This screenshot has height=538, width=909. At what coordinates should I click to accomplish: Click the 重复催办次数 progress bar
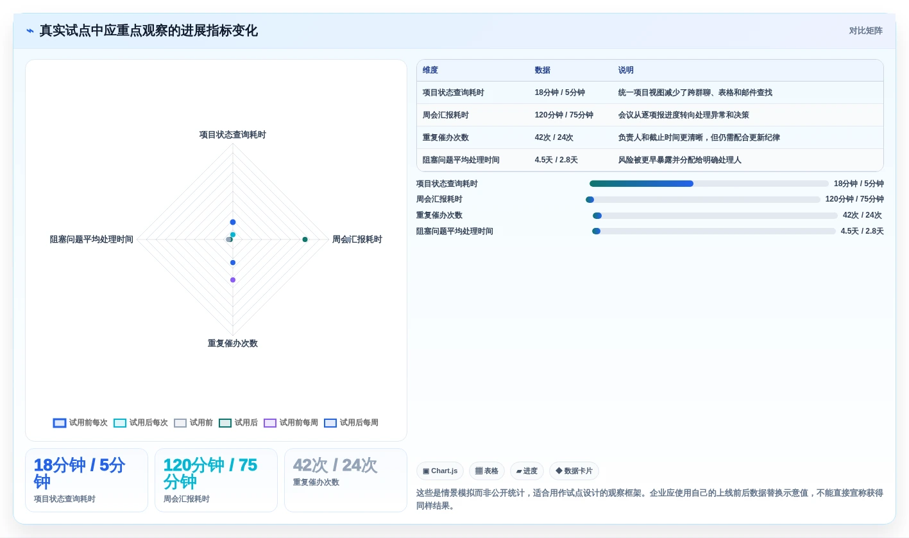pyautogui.click(x=715, y=216)
